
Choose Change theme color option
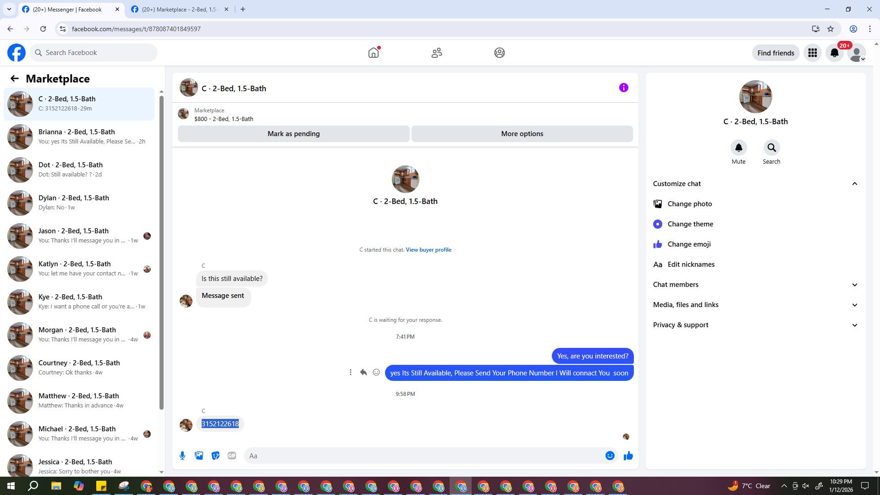coord(690,224)
